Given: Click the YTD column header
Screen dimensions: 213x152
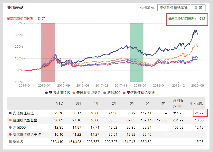Looking at the screenshot, I should (x=60, y=103).
